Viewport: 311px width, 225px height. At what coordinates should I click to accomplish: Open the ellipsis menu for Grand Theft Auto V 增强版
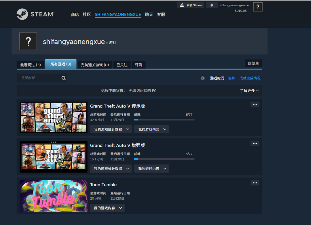point(255,143)
